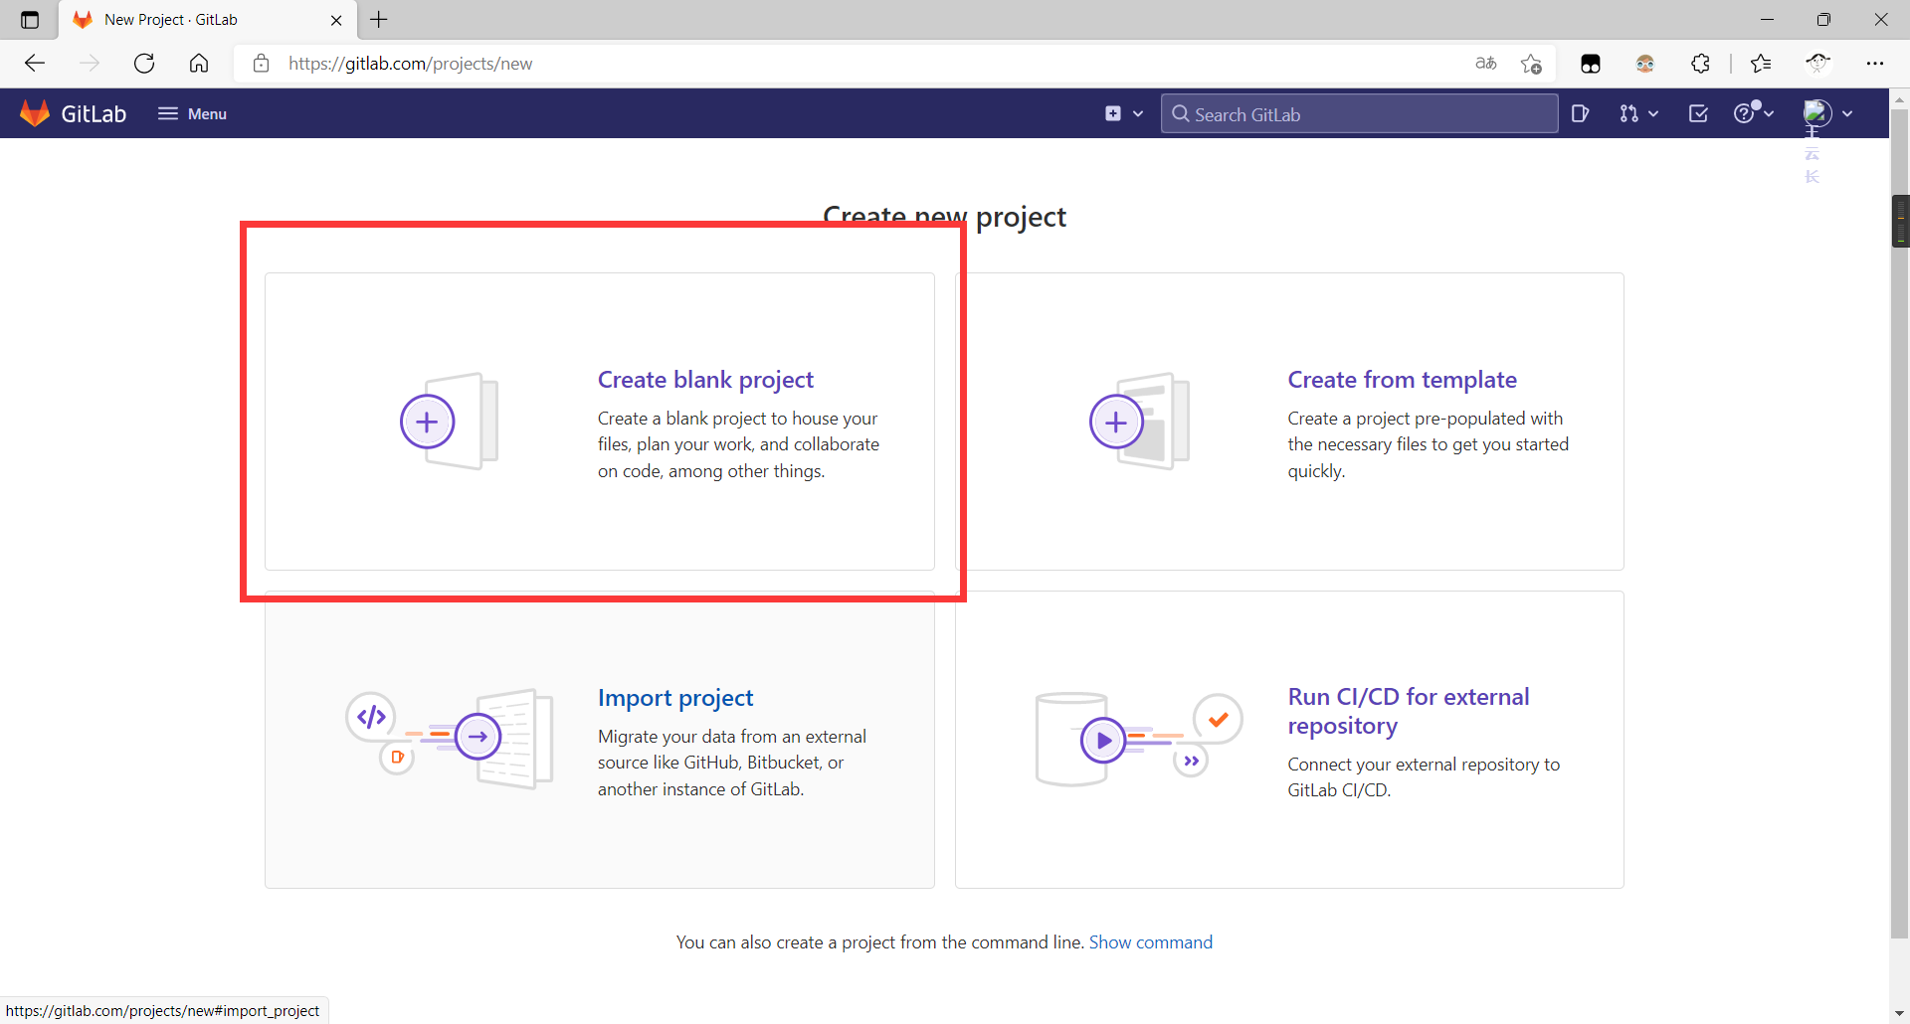Open a new browser tab
Viewport: 1910px width, 1024px height.
379,20
